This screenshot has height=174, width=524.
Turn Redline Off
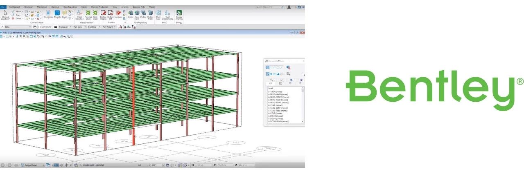coord(111,15)
